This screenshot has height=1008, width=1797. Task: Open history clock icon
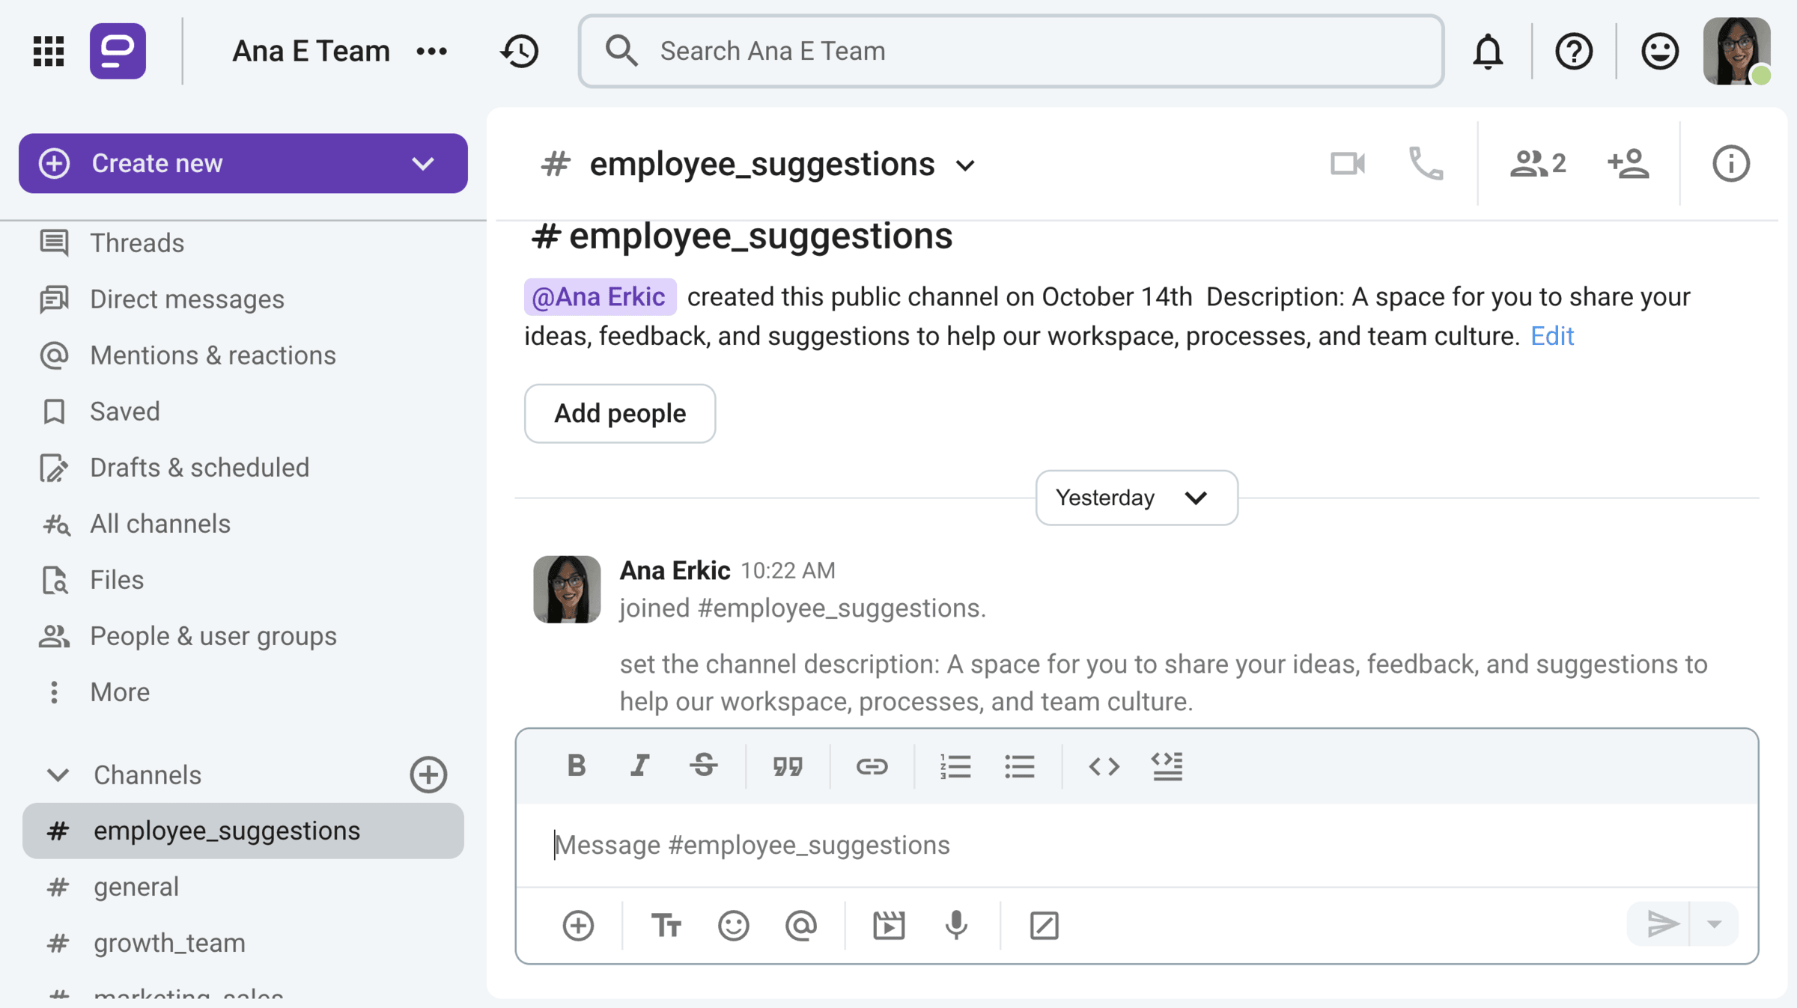[520, 52]
